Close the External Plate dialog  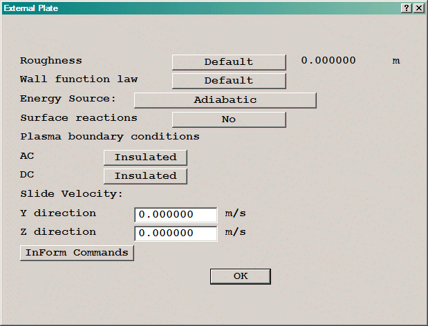tap(418, 8)
